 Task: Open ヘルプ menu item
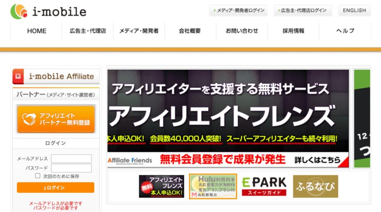345,31
